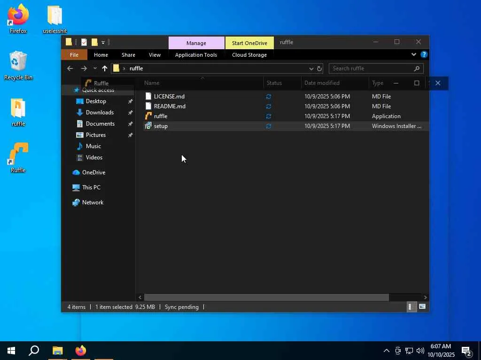
Task: Go forward with the Forward arrow
Action: coord(84,68)
